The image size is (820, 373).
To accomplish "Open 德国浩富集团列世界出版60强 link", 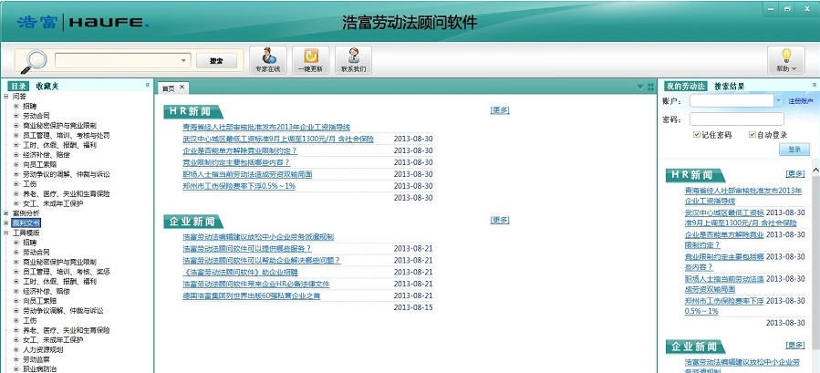I will (x=252, y=296).
